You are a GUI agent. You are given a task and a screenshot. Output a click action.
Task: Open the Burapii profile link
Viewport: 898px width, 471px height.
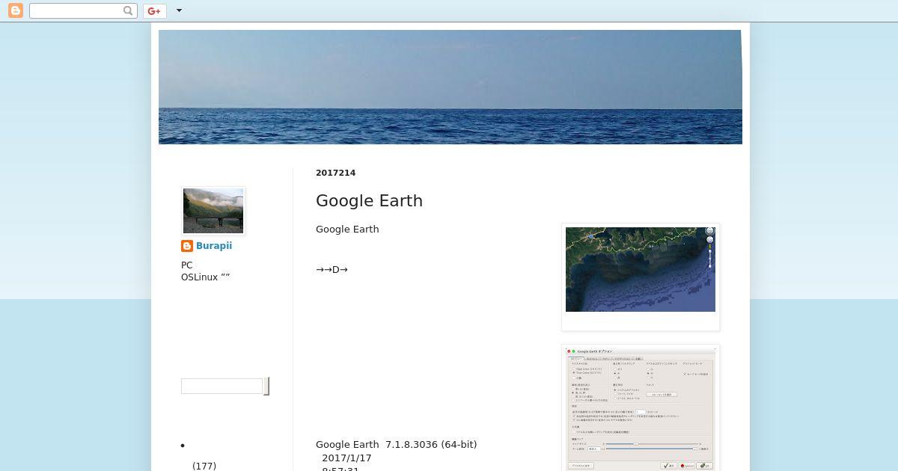(x=214, y=246)
